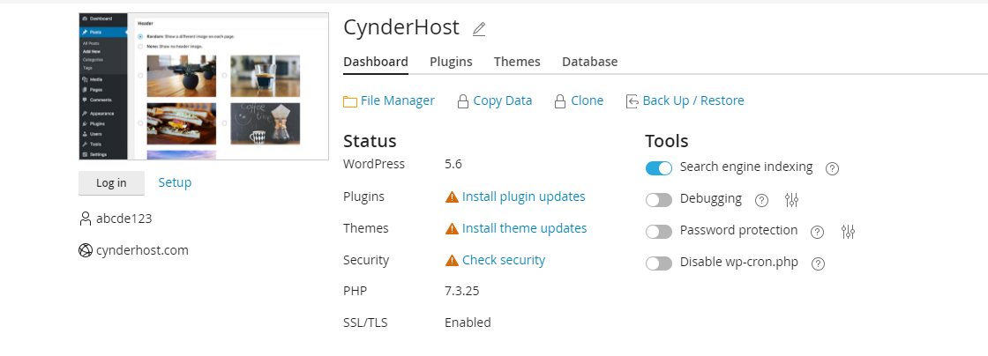Click the abcde123 username text
Screen dimensions: 988x356
point(124,219)
